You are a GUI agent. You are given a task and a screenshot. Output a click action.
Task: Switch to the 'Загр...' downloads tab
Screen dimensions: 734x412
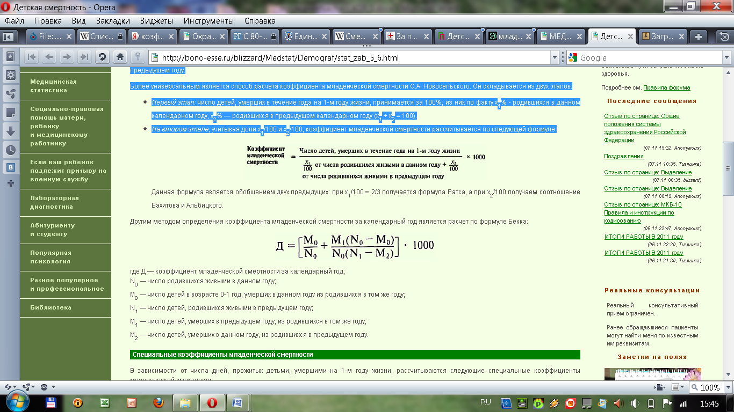pyautogui.click(x=664, y=36)
